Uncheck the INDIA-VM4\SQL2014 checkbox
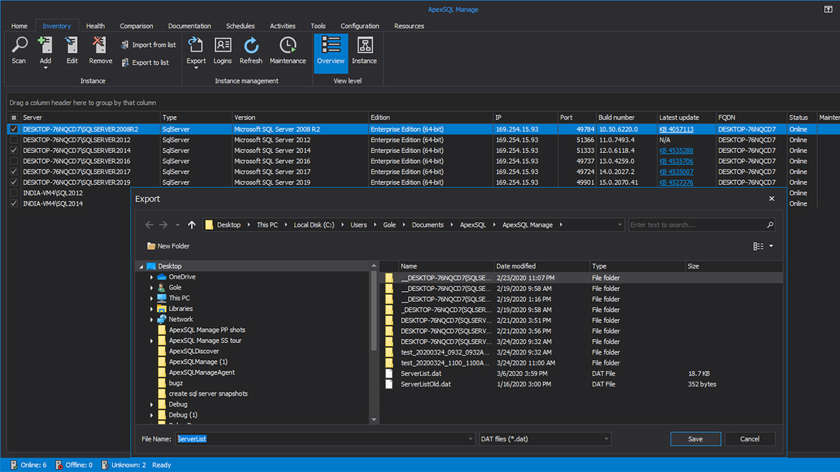The image size is (840, 472). [x=14, y=204]
